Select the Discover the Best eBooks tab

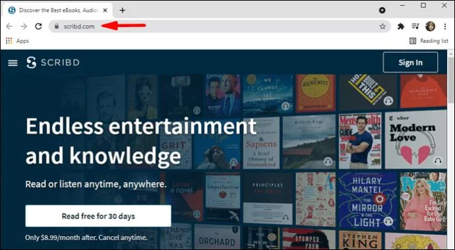click(57, 10)
